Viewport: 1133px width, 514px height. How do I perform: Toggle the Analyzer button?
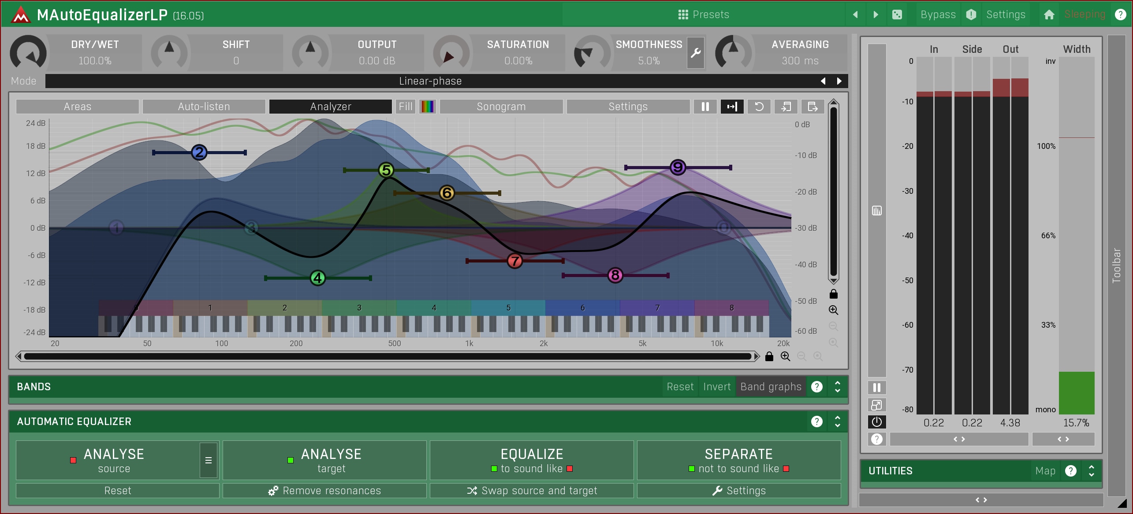(331, 107)
